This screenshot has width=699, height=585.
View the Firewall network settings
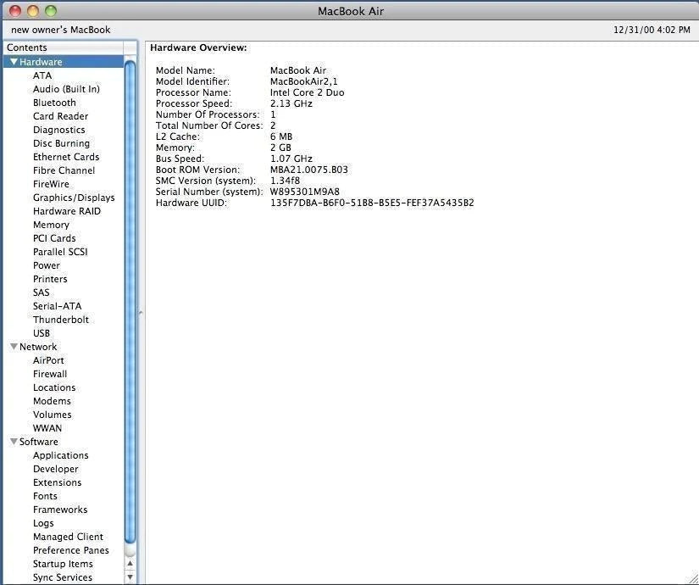pyautogui.click(x=50, y=374)
